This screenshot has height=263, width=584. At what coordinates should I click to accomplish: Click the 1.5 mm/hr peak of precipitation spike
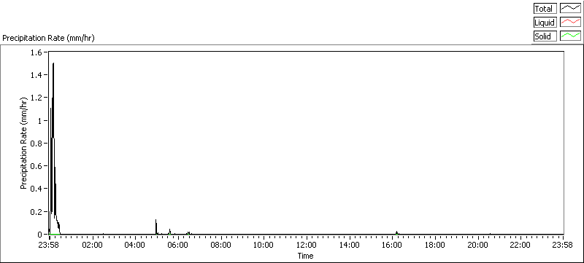(53, 63)
